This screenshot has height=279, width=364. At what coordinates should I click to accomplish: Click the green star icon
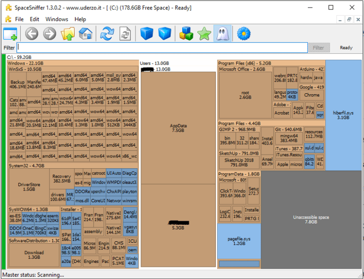click(204, 33)
